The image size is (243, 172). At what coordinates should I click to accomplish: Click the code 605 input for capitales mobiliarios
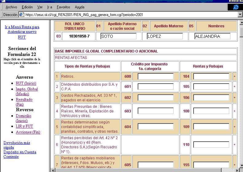coord(155,165)
